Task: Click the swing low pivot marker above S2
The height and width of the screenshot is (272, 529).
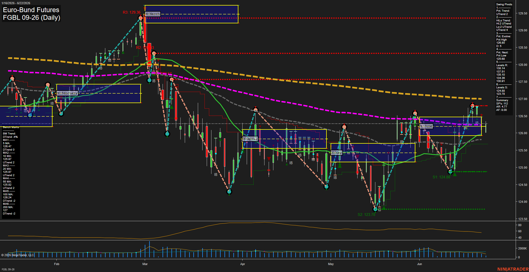Action: tap(375, 209)
